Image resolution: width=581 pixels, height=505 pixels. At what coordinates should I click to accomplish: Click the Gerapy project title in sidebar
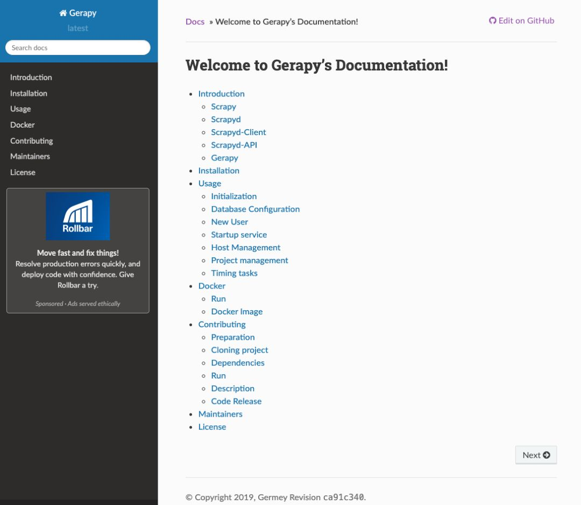click(x=83, y=13)
